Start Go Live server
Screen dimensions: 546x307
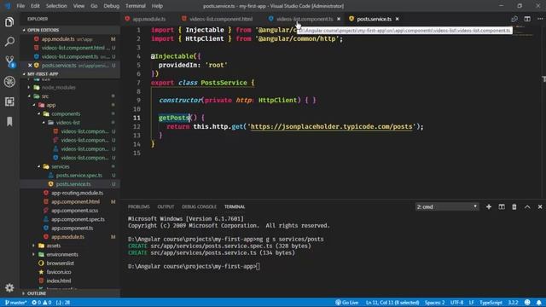(x=347, y=303)
